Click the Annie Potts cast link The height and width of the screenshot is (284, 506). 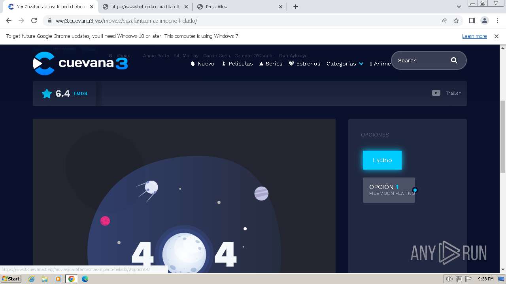[156, 56]
